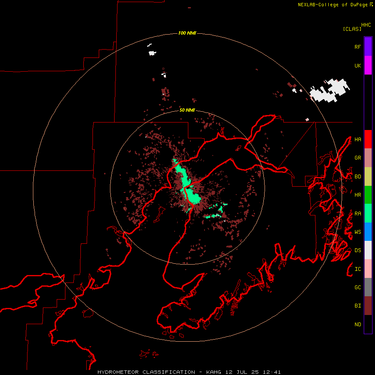Viewport: 375px width, 375px height.
Task: Click the [CLAS] units label
Action: 352,29
